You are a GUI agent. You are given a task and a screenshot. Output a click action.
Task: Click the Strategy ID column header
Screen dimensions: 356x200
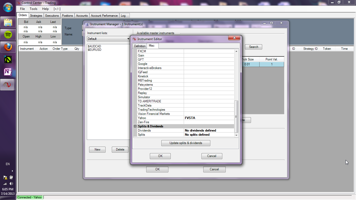pyautogui.click(x=310, y=49)
